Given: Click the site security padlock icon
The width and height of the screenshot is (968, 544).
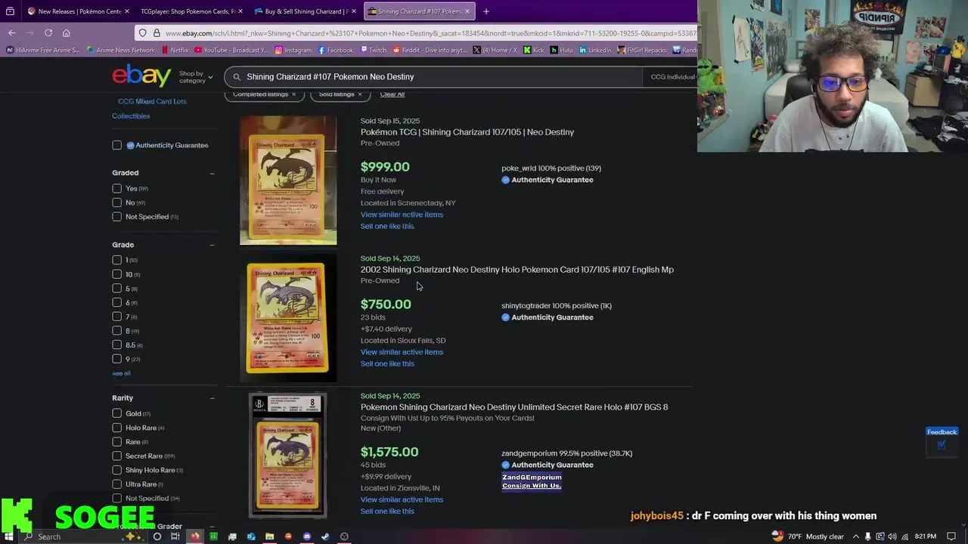Looking at the screenshot, I should pos(157,33).
